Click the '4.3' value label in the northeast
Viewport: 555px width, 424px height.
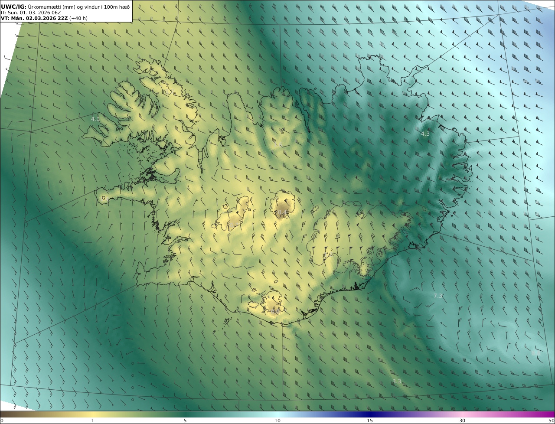[x=425, y=134]
